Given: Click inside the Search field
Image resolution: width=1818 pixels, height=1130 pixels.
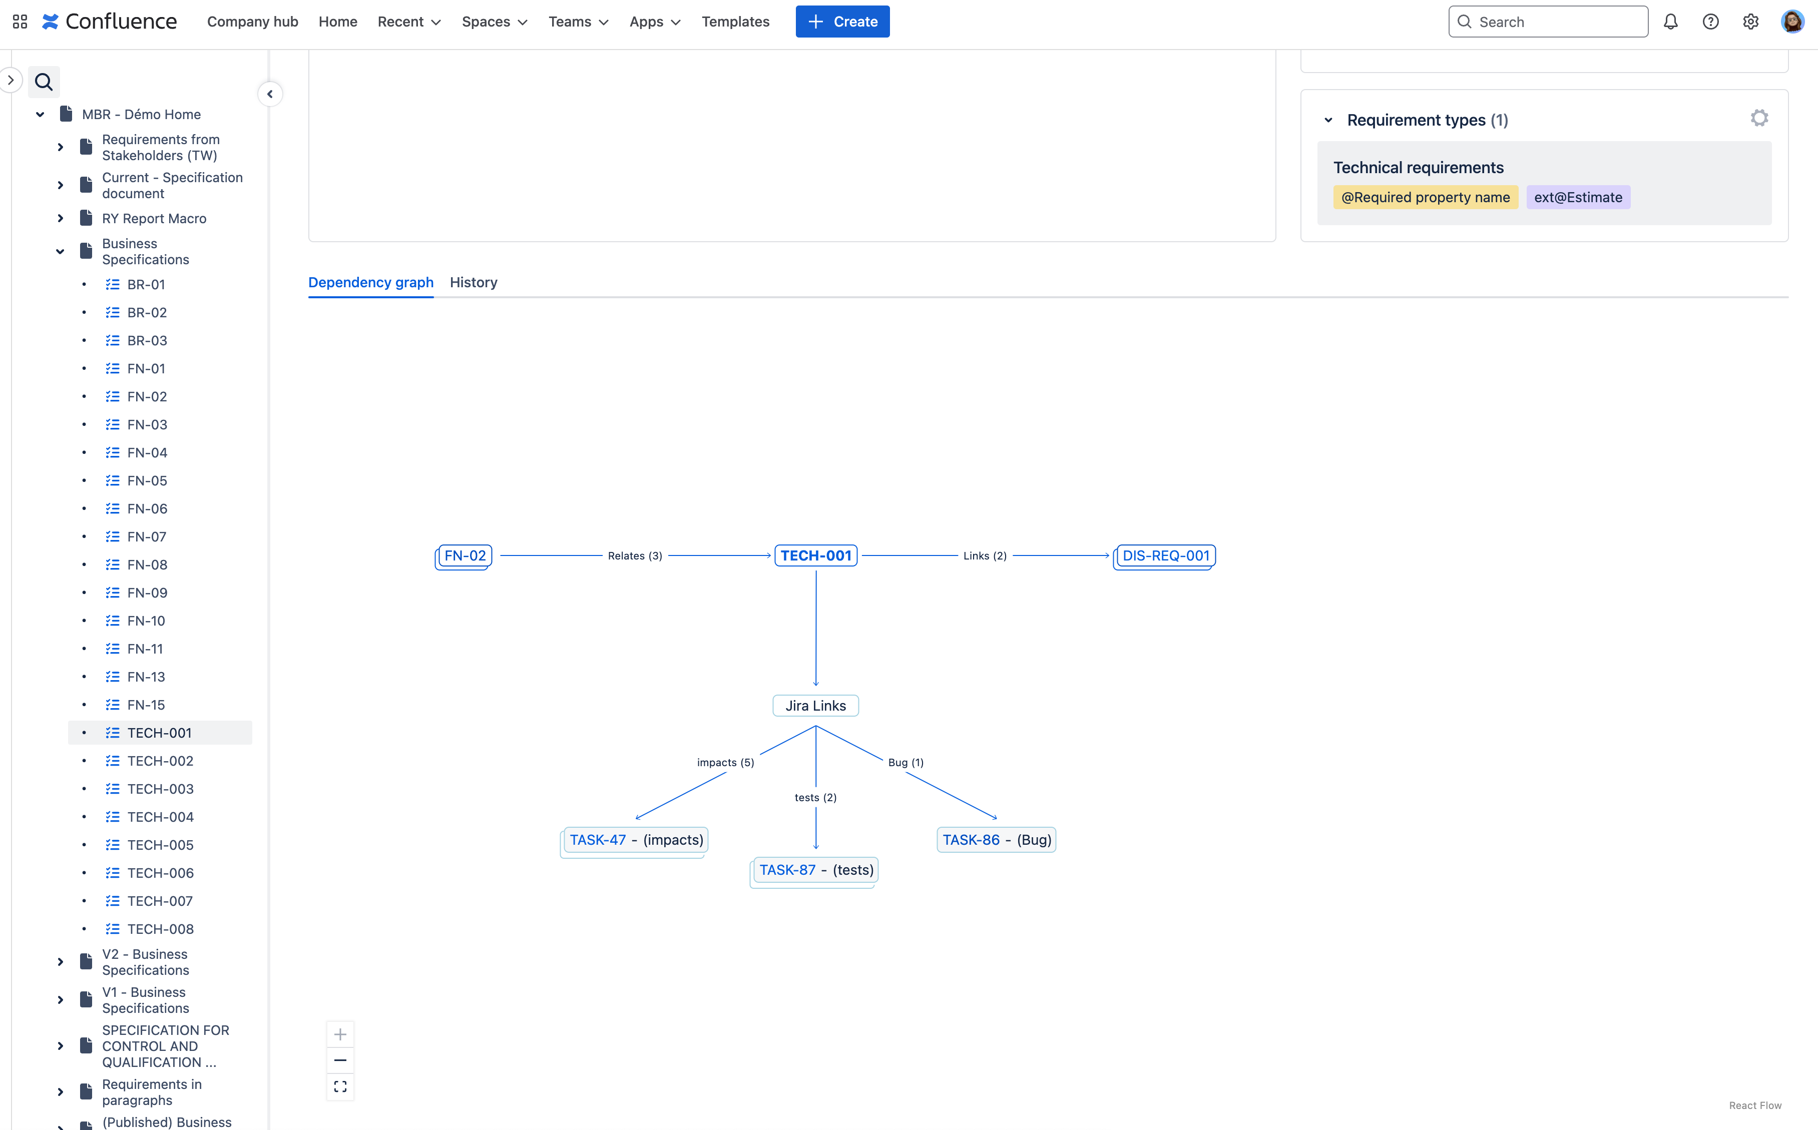Looking at the screenshot, I should click(x=1547, y=21).
